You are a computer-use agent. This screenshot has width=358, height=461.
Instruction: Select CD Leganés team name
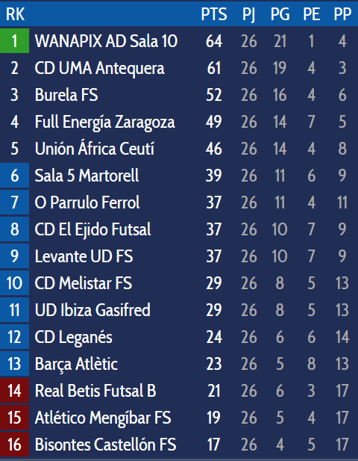[x=73, y=337]
